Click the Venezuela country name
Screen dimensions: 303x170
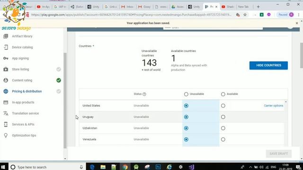coord(89,139)
